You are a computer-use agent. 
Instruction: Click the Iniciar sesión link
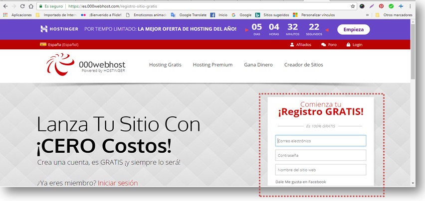118,183
